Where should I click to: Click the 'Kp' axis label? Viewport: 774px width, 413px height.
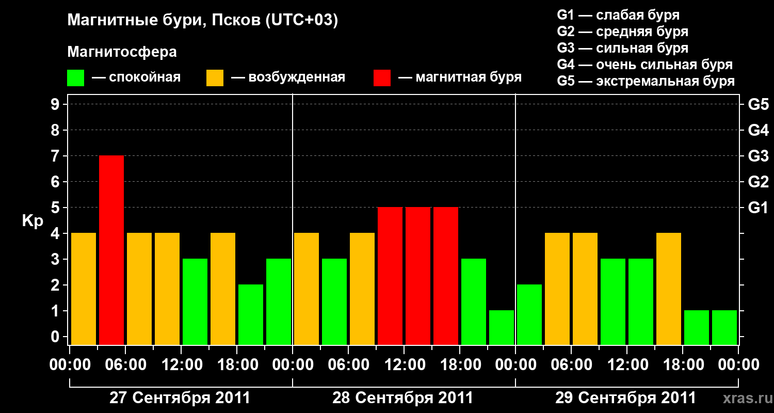pyautogui.click(x=33, y=221)
